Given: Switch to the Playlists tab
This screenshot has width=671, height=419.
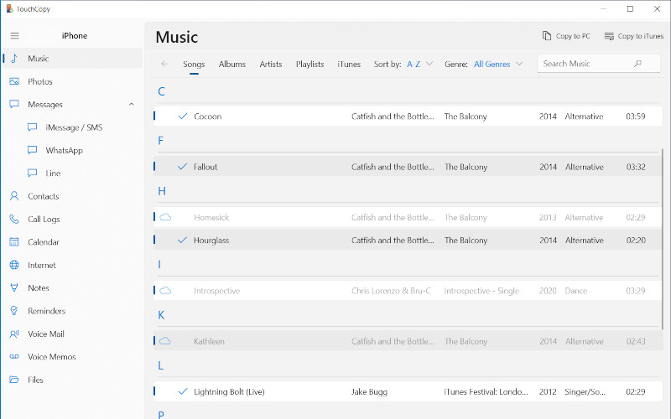Looking at the screenshot, I should [x=309, y=65].
